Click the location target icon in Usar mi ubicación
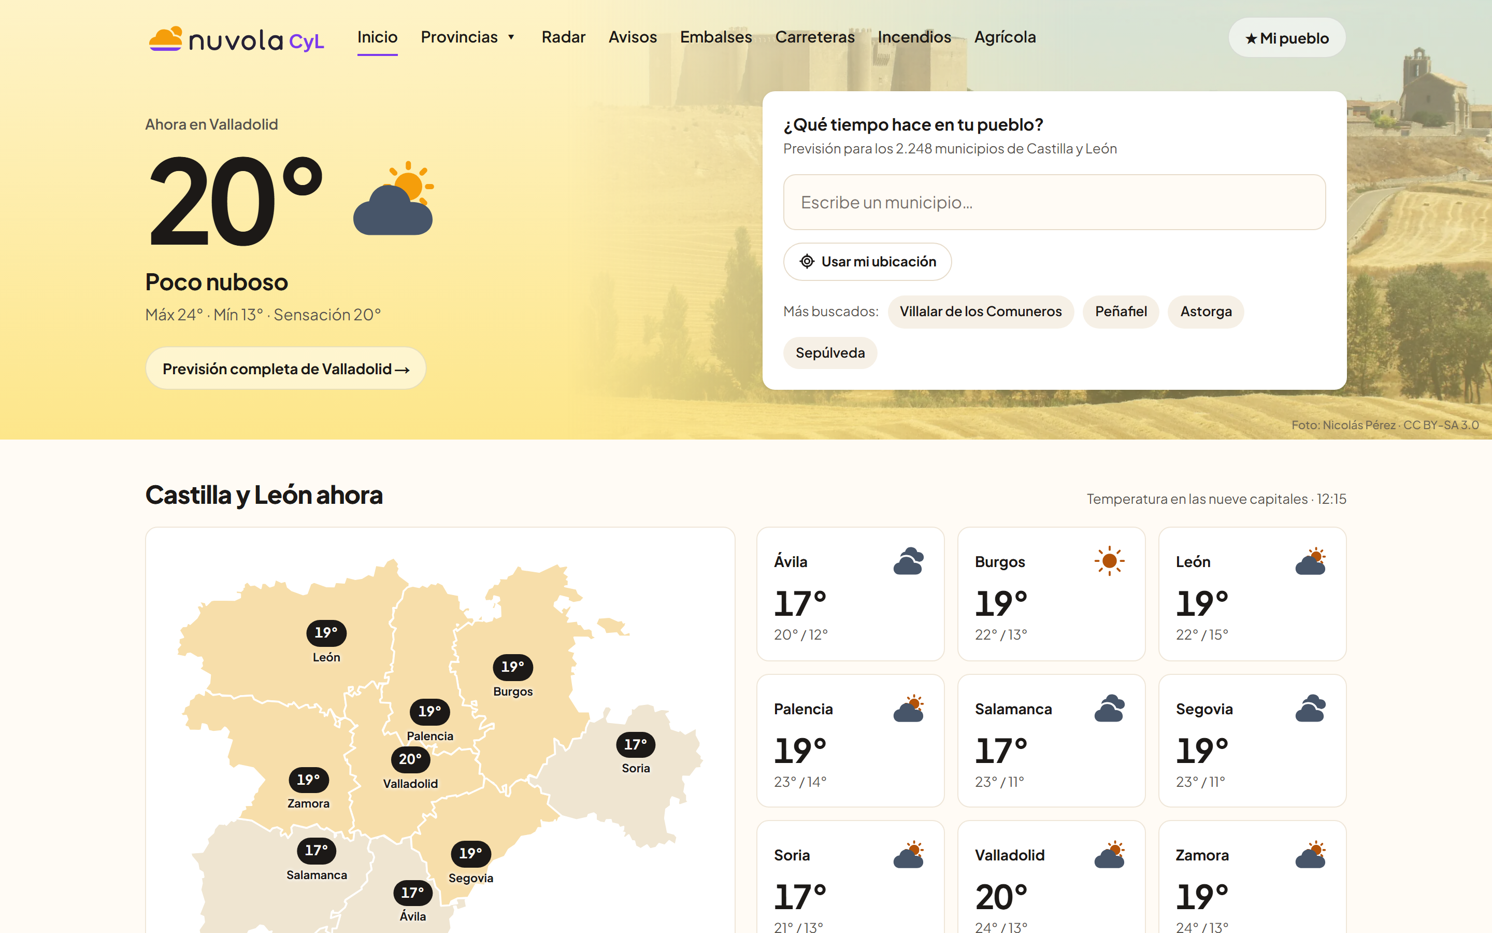 pos(807,262)
